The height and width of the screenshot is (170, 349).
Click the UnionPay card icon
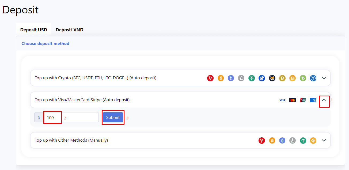coord(303,100)
